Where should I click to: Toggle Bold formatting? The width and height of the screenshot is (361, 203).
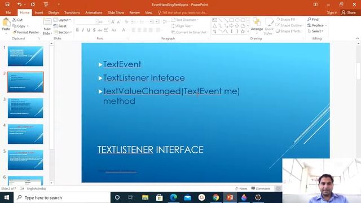pos(77,30)
